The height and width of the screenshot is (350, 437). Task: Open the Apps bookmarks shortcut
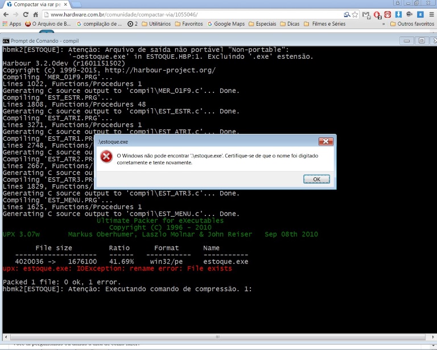[12, 24]
